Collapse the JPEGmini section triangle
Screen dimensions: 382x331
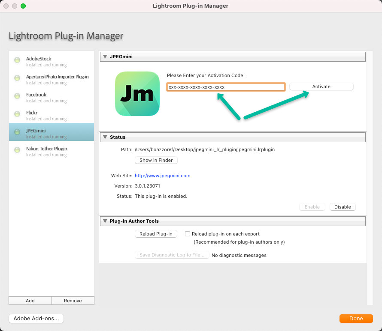coord(105,57)
